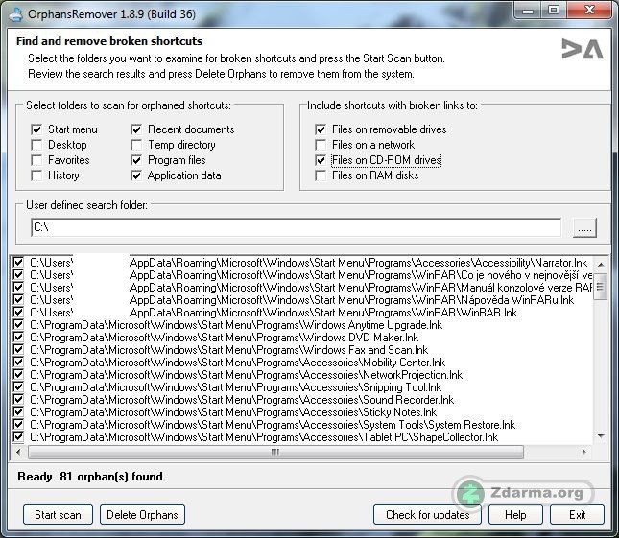This screenshot has width=619, height=538.
Task: Uncheck Sticky Notes.lnk checkbox
Action: [x=18, y=412]
